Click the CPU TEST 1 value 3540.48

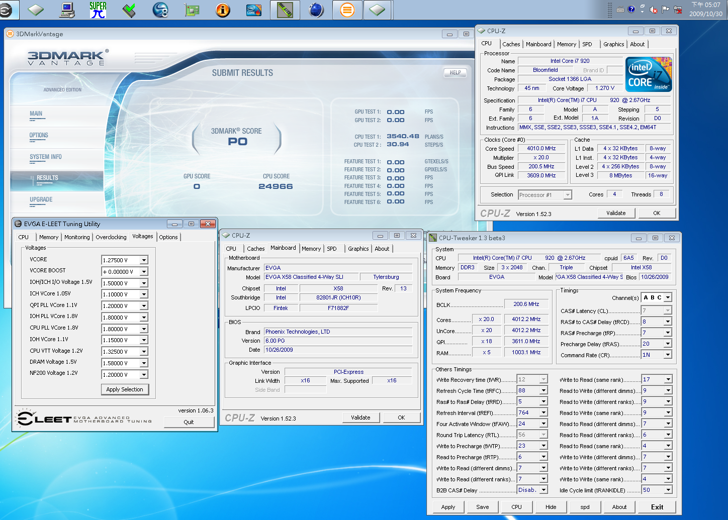pos(403,136)
